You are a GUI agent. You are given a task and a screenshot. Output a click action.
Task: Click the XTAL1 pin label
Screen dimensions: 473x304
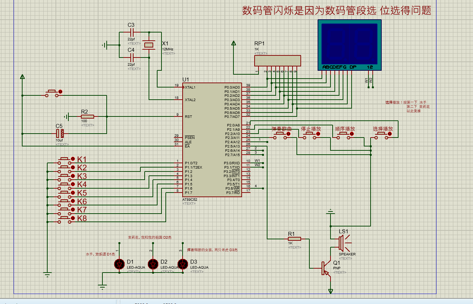(190, 87)
